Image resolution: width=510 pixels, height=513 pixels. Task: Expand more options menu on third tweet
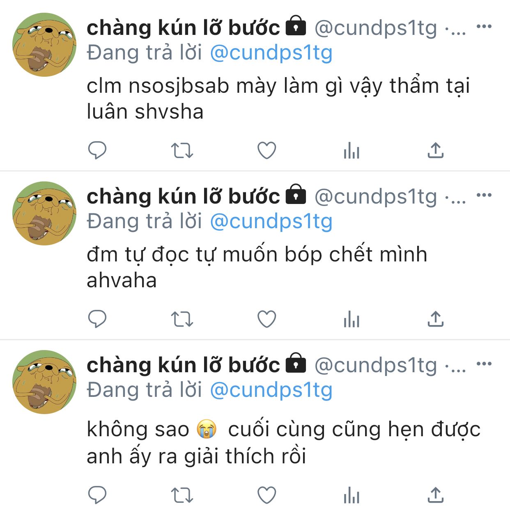(x=484, y=364)
